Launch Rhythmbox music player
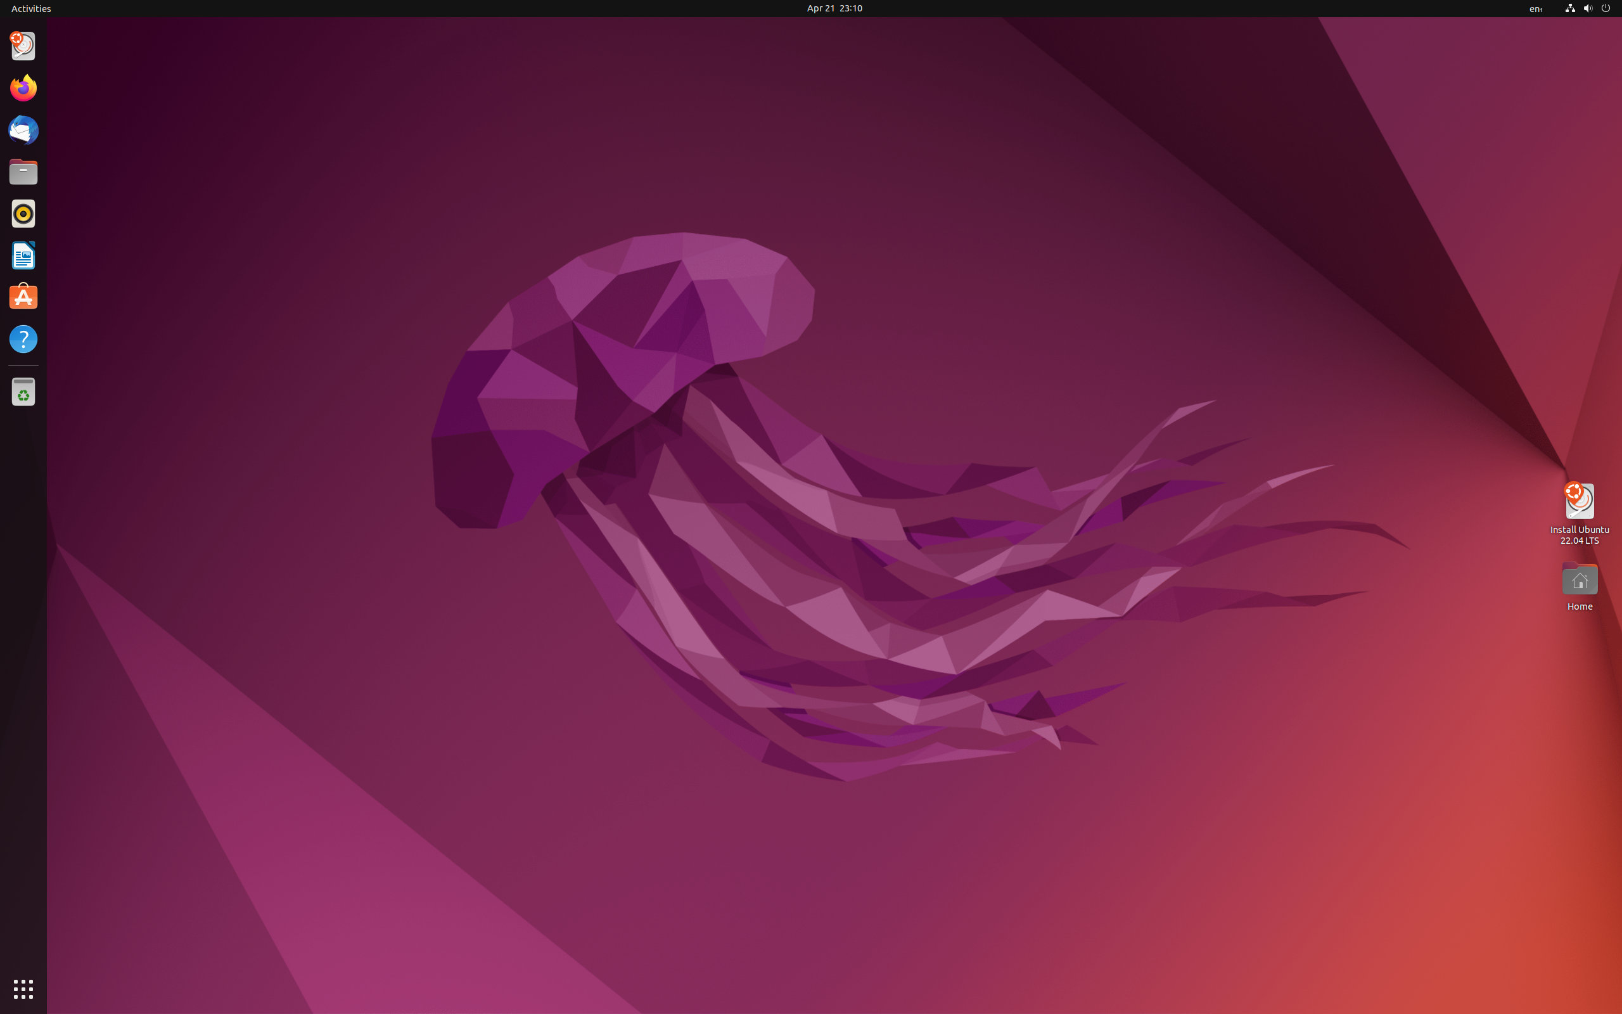 [23, 214]
